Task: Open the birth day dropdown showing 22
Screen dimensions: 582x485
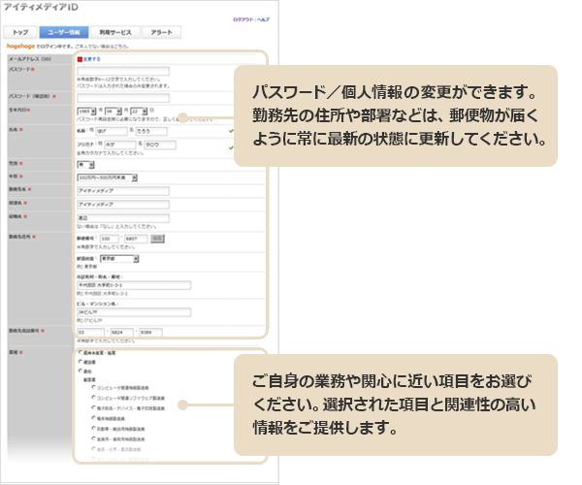Action: 139,111
